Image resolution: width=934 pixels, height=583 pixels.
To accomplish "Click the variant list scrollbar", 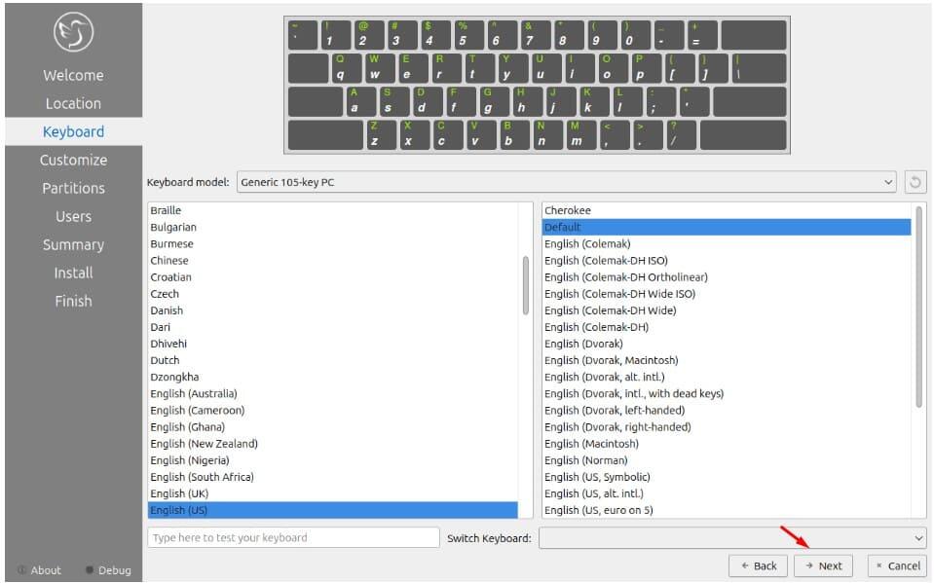I will pos(918,307).
